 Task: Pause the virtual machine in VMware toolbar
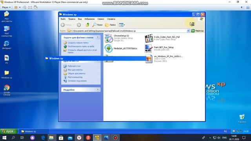click(16, 7)
